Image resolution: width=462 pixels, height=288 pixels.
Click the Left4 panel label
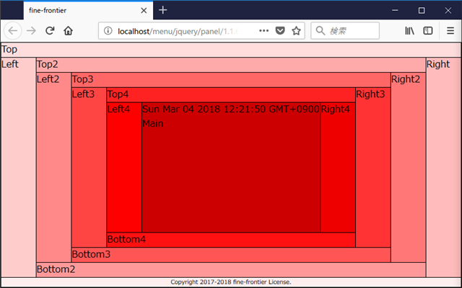pyautogui.click(x=118, y=109)
